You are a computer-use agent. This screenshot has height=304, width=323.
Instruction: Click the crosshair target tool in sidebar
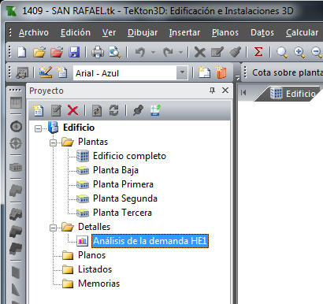(16, 143)
